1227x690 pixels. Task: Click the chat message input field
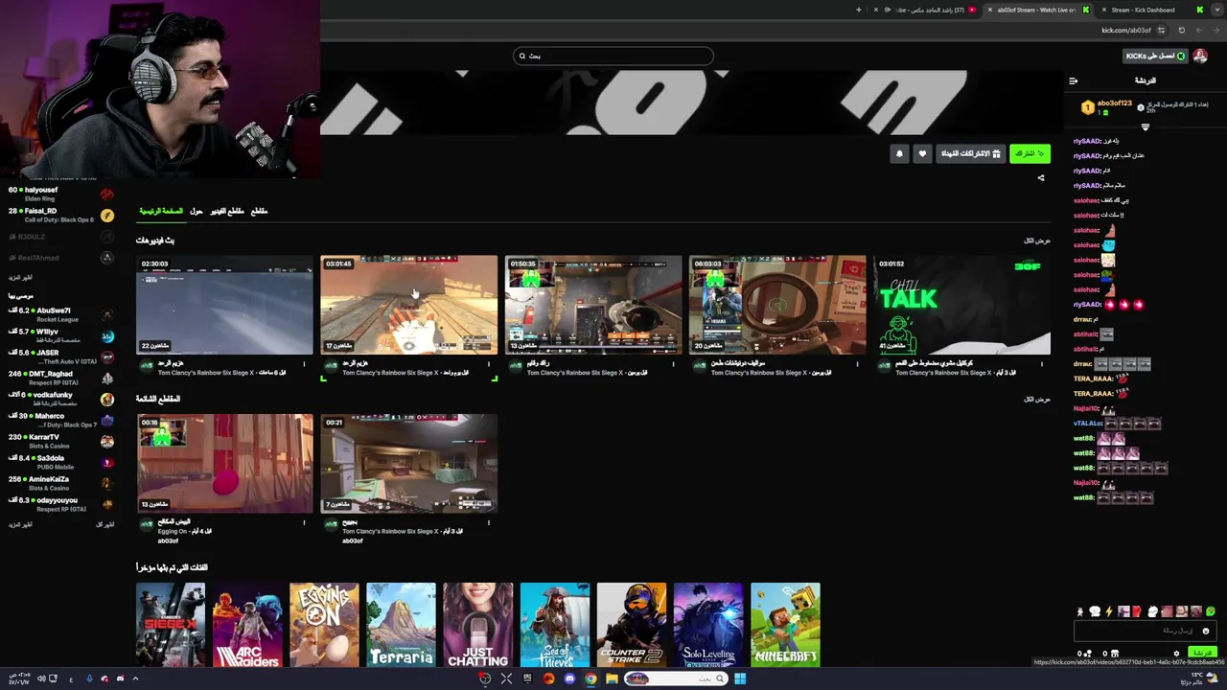pyautogui.click(x=1145, y=631)
